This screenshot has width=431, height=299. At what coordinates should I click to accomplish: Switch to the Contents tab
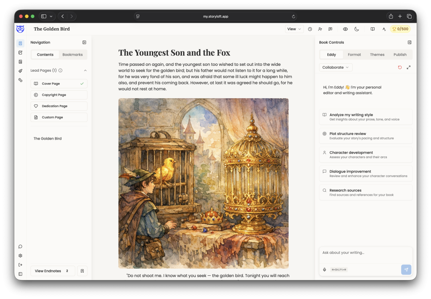point(45,54)
